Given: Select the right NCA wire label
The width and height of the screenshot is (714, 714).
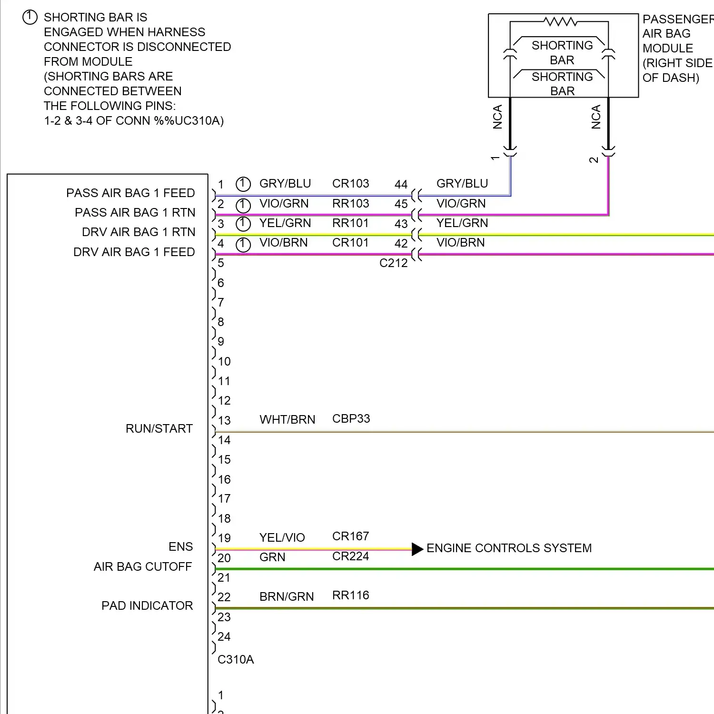Looking at the screenshot, I should tap(596, 117).
